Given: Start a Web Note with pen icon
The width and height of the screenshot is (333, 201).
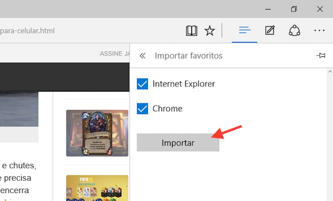Looking at the screenshot, I should [x=269, y=30].
